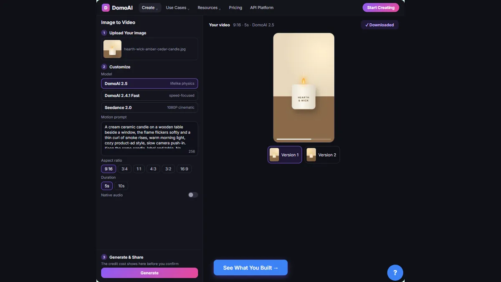Image resolution: width=501 pixels, height=282 pixels.
Task: Select Version 2 video thumbnail
Action: tap(322, 155)
